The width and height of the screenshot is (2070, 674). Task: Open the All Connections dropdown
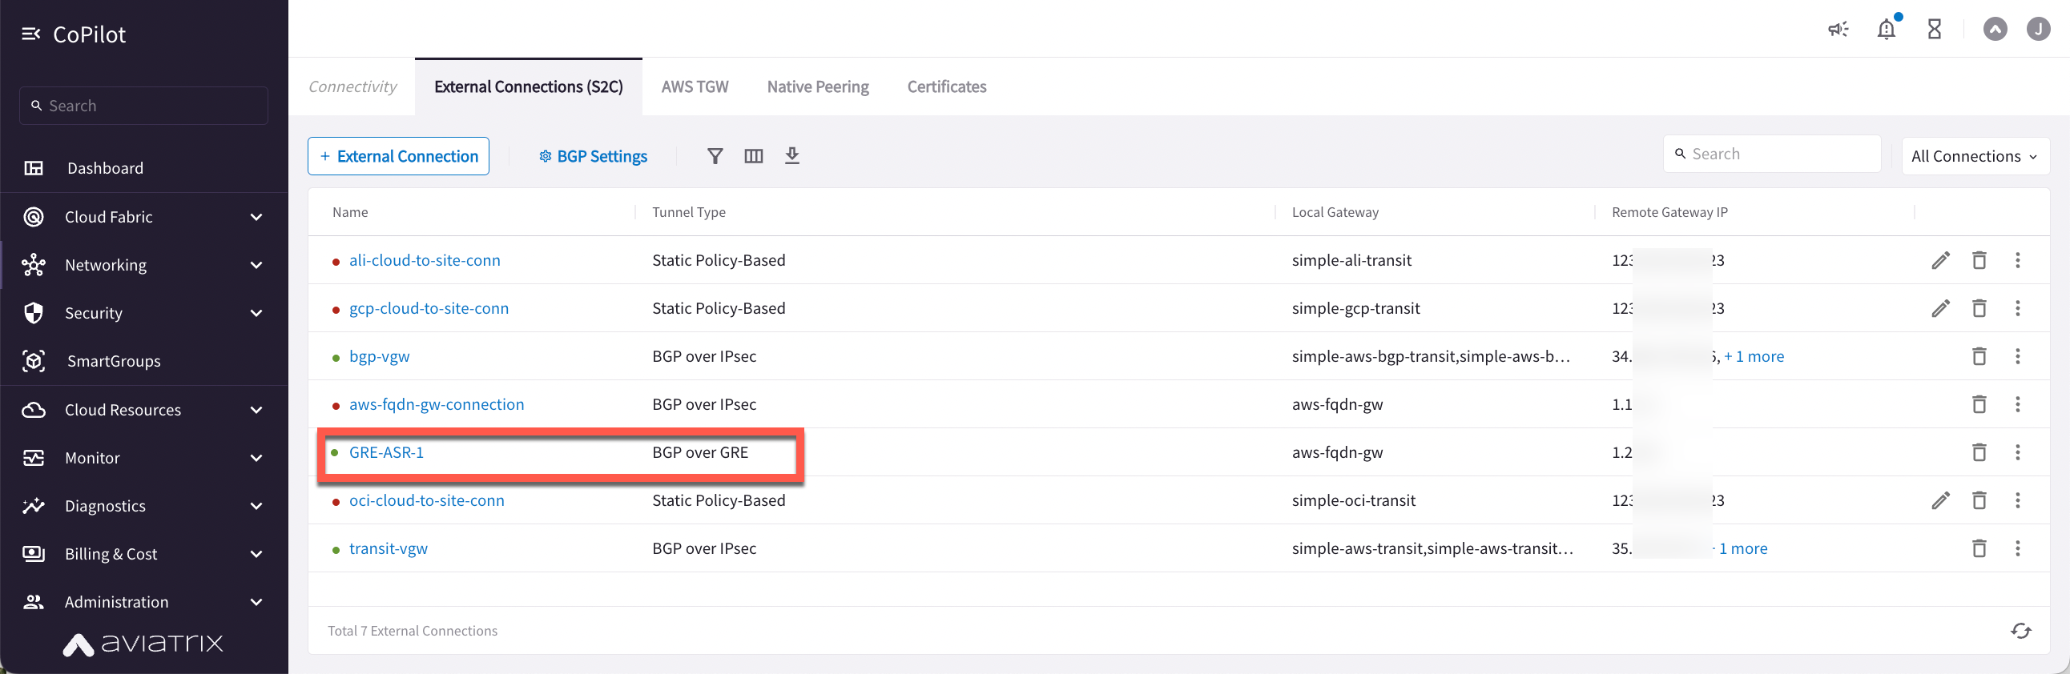[x=1975, y=156]
